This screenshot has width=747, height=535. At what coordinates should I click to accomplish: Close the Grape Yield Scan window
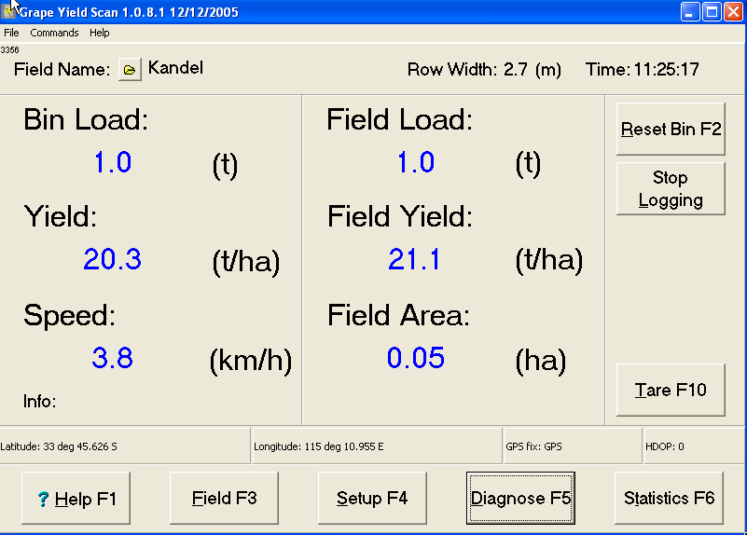tap(733, 12)
